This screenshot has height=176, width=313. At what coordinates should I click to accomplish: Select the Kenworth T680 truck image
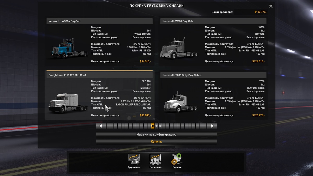point(180,102)
